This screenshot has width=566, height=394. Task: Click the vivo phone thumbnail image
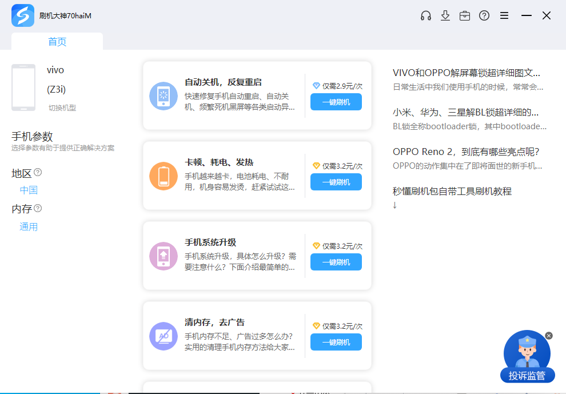23,87
